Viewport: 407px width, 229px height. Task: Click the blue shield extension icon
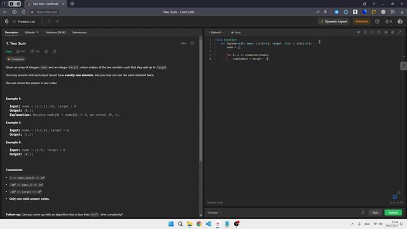pos(364,12)
